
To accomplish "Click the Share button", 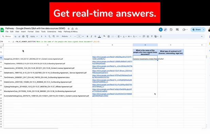I will (x=196, y=30).
